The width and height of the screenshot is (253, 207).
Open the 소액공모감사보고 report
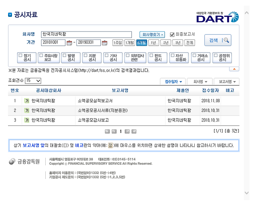pos(93,120)
